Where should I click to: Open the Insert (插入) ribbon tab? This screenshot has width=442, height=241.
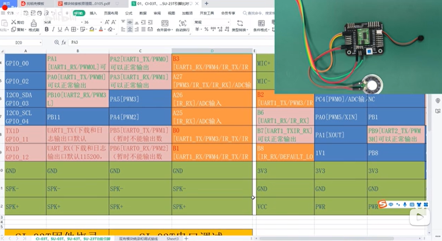(93, 13)
